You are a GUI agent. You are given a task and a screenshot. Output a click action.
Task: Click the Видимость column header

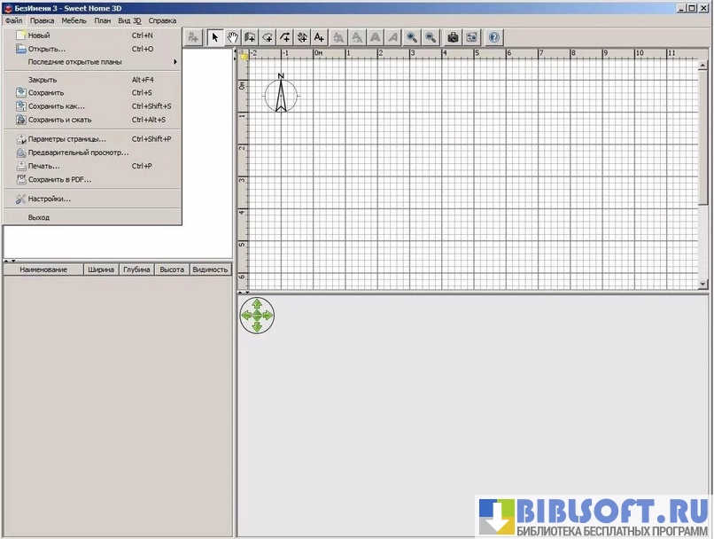click(210, 269)
